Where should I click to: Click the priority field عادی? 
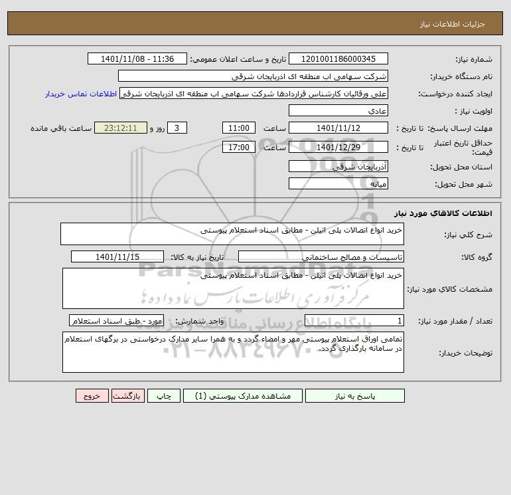pos(338,110)
